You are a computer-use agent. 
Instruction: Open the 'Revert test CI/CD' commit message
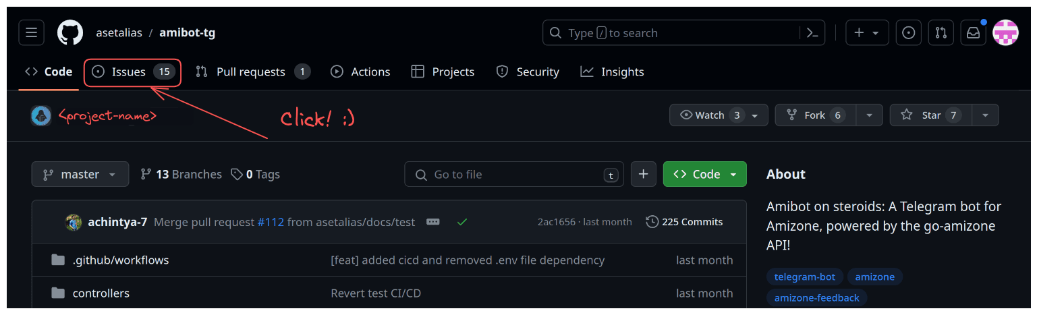pyautogui.click(x=376, y=293)
